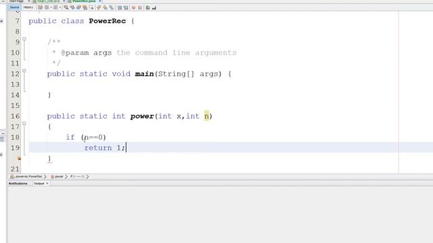Click the highlighted parameter n on line 16
Screen dimensions: 433x243
(x=206, y=116)
